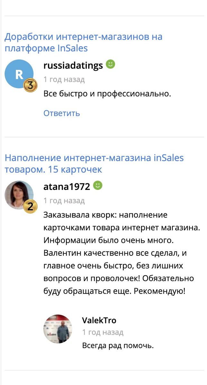207x385 pixels.
Task: Click the "1 год назад" timestamp under atana1972
Action: (x=64, y=201)
